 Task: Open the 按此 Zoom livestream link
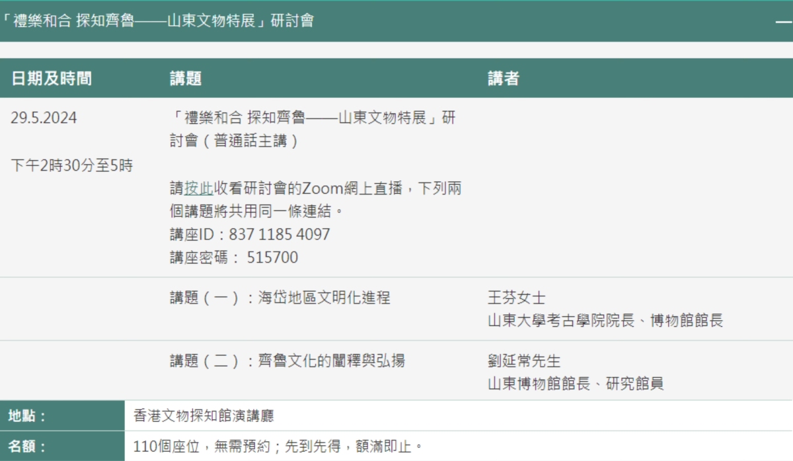coord(198,189)
